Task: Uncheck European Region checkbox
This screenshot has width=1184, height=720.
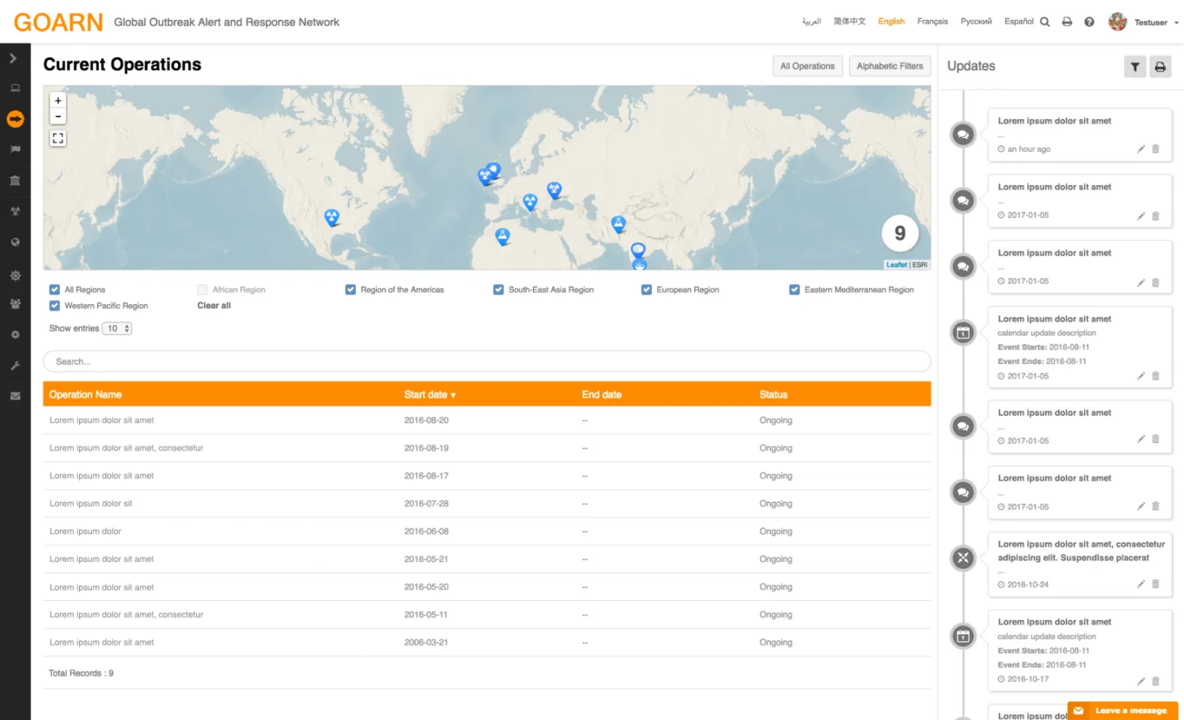Action: [x=647, y=289]
